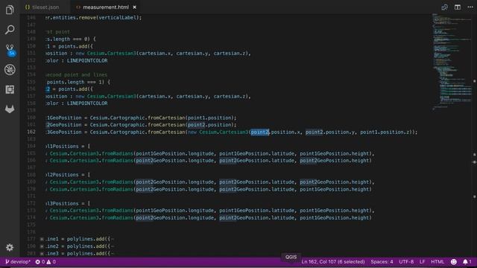This screenshot has height=268, width=477.
Task: Change language mode HTML
Action: point(437,261)
